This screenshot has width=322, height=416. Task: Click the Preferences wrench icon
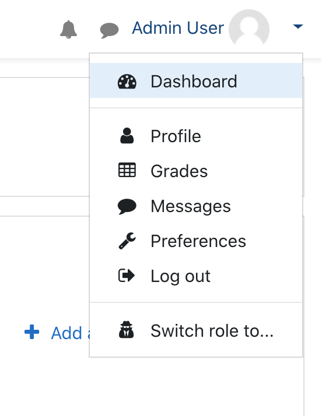(x=127, y=241)
